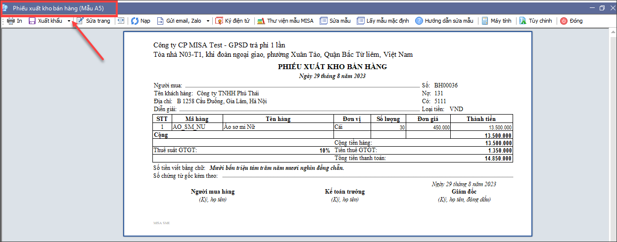Expand the Gửi email, Zalo dropdown arrow
This screenshot has height=242, width=617.
pos(208,21)
